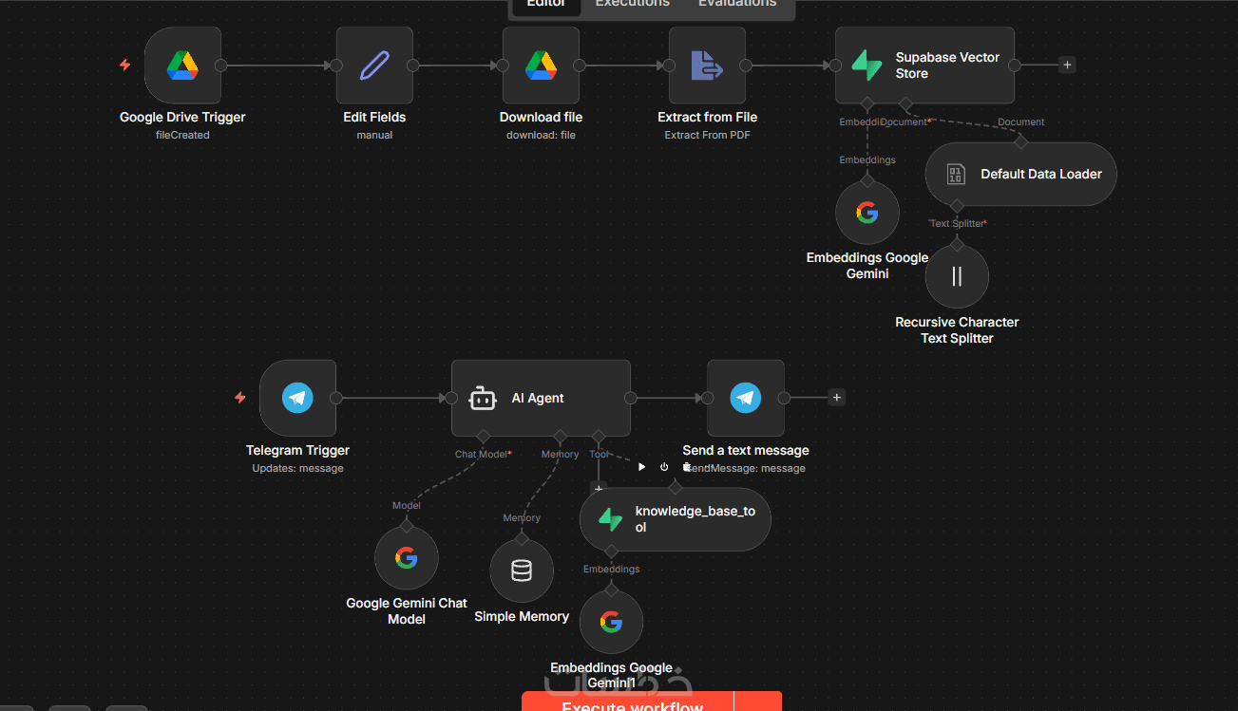Click the Text Splitter connector below Default Data Loader
The image size is (1238, 711).
(957, 206)
